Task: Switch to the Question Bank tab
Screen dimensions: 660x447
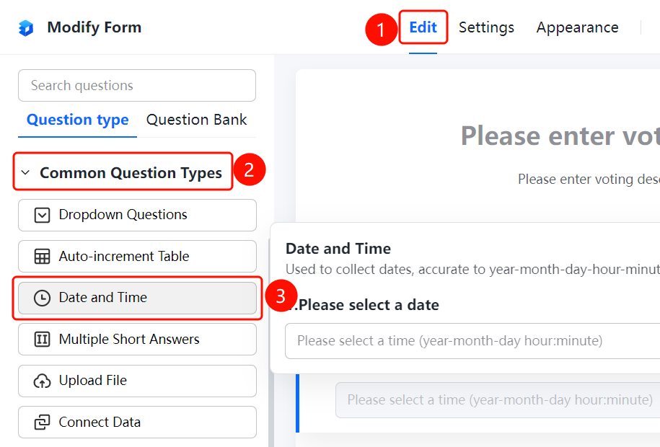Action: [196, 120]
